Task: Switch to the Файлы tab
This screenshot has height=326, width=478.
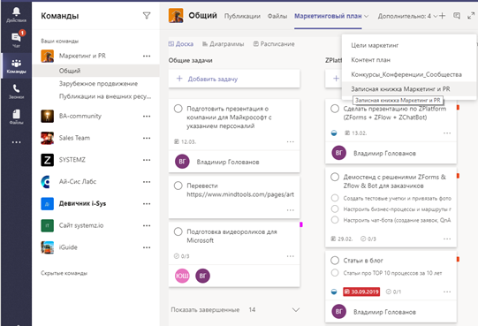Action: [x=277, y=16]
